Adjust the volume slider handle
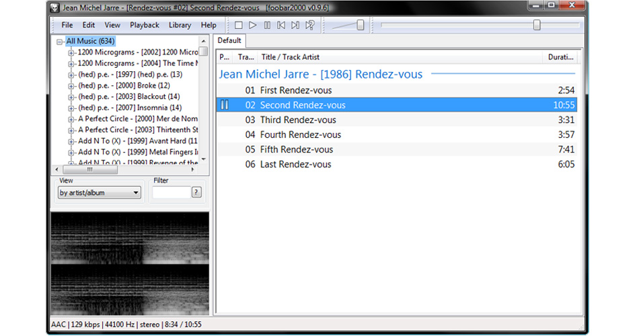Image resolution: width=637 pixels, height=336 pixels. [361, 25]
